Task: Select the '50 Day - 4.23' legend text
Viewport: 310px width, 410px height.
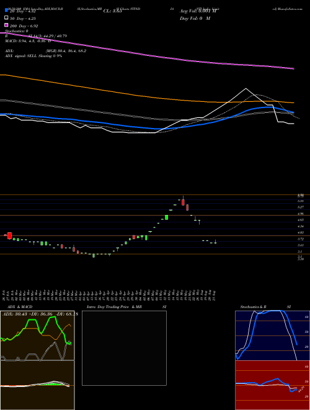Action: [x=23, y=19]
